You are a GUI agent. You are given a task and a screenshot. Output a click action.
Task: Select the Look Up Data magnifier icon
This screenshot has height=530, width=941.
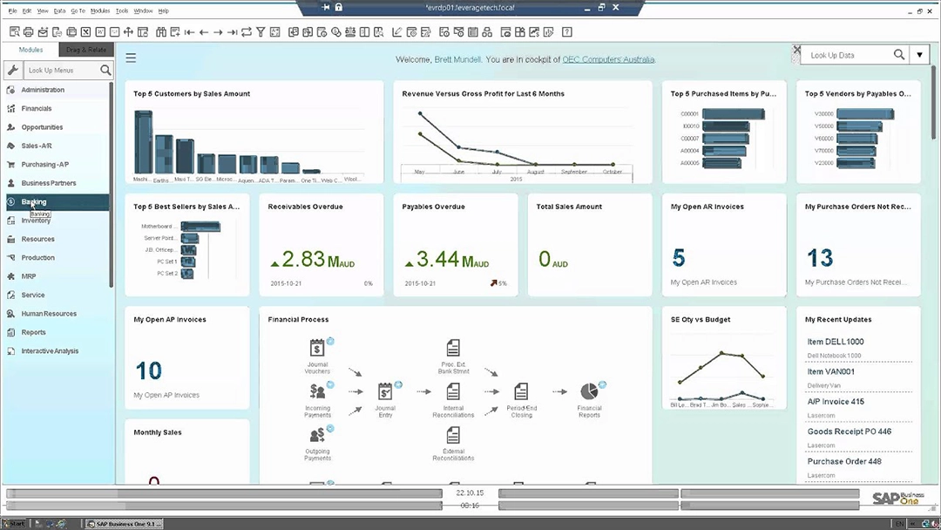click(x=898, y=55)
